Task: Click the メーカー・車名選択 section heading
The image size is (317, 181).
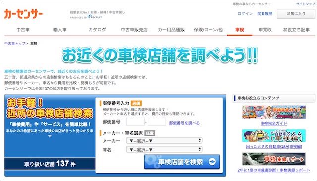Action: [x=123, y=133]
